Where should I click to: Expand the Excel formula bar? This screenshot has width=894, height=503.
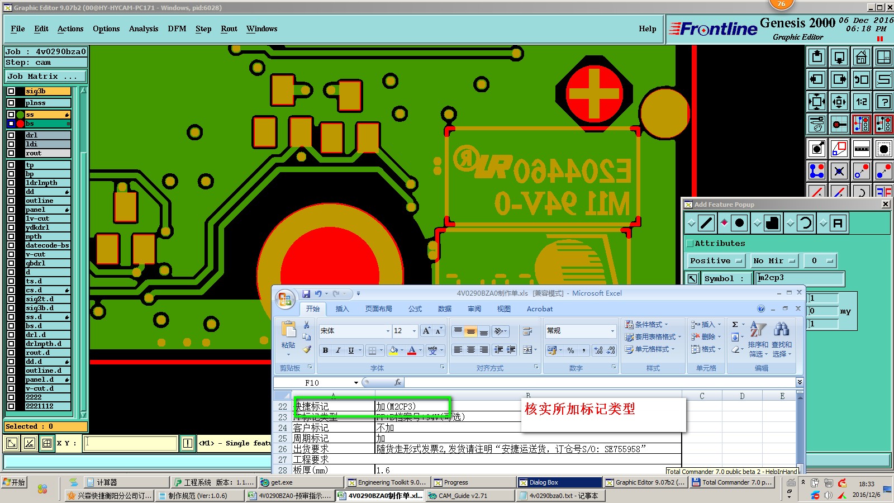800,382
